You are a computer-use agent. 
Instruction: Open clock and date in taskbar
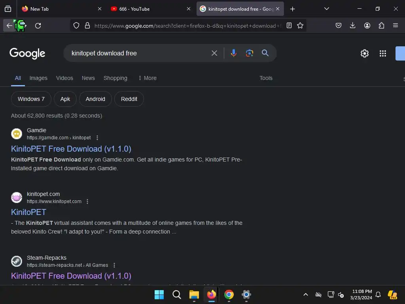tap(361, 294)
